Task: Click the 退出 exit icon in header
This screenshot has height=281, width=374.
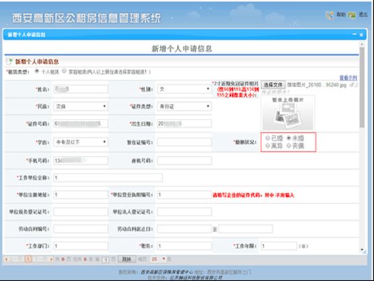Action: [x=352, y=16]
